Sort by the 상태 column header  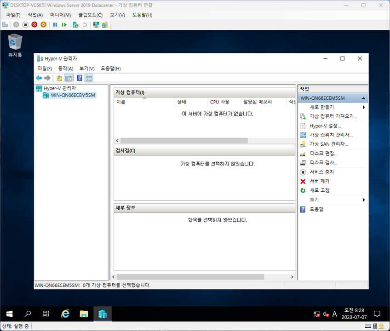pyautogui.click(x=191, y=102)
